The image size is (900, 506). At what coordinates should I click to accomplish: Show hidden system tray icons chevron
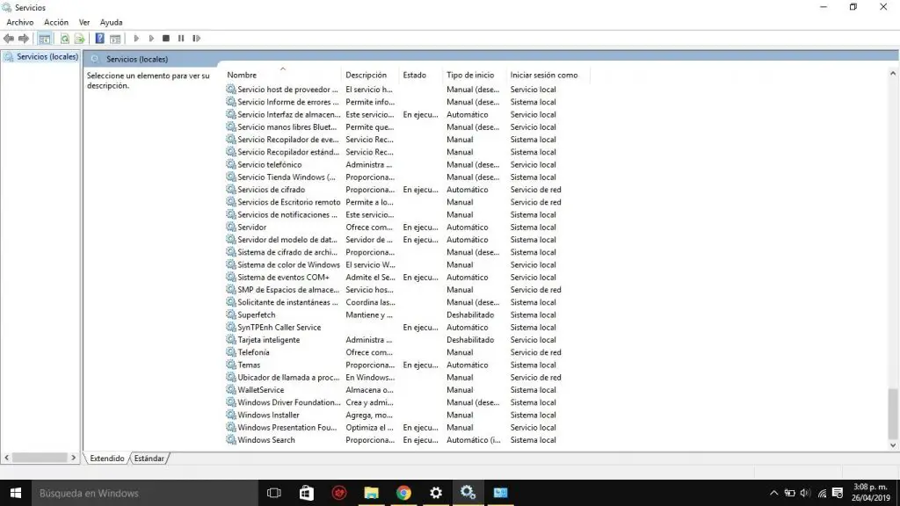coord(773,493)
